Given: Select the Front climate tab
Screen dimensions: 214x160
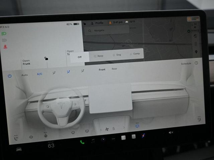Looking at the screenshot, I should point(102,69).
